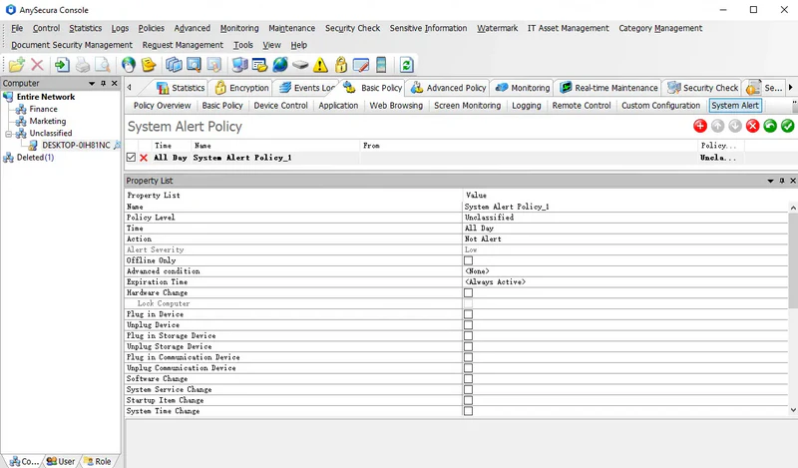
Task: Click the blue globe browser toolbar icon
Action: [x=280, y=65]
